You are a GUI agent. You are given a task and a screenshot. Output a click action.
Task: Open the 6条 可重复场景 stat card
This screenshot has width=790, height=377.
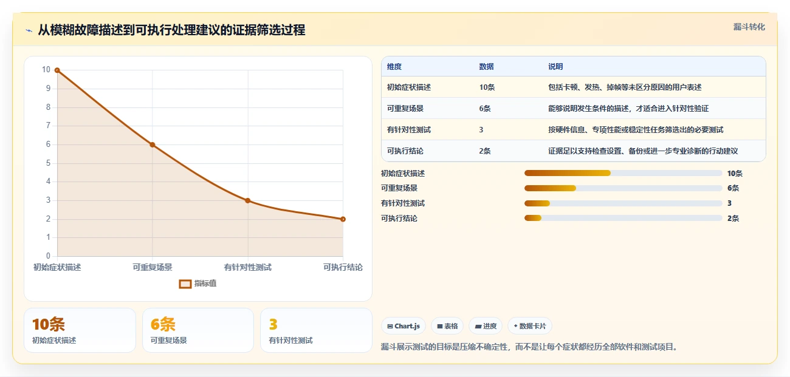point(198,330)
